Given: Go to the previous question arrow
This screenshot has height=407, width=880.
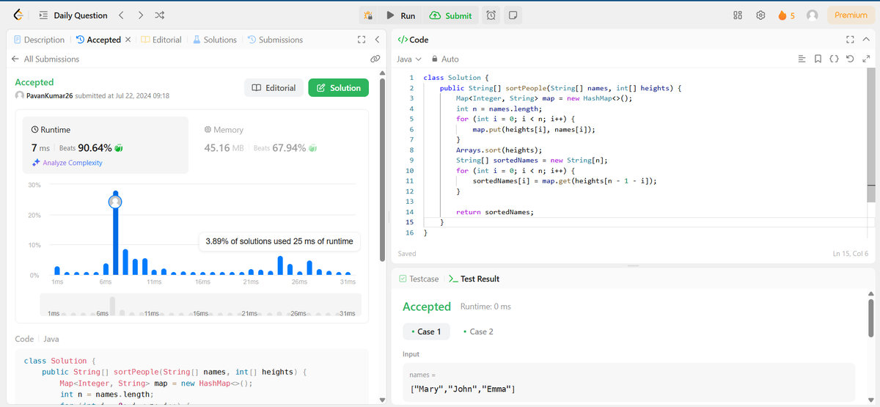Looking at the screenshot, I should pos(122,15).
